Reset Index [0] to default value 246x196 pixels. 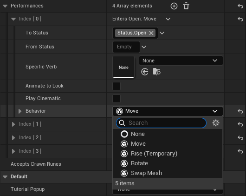tap(240, 19)
